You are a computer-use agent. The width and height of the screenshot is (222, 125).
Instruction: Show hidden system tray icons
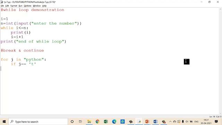click(170, 122)
